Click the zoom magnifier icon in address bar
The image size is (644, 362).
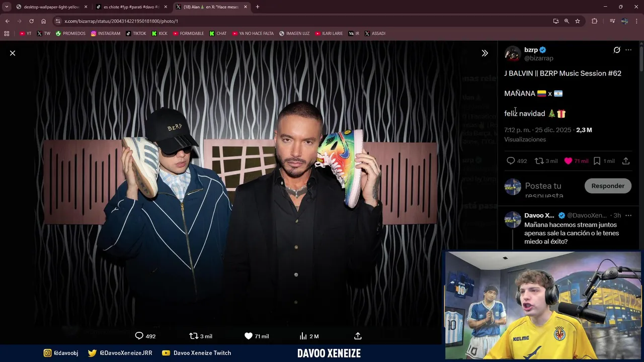[x=567, y=21]
